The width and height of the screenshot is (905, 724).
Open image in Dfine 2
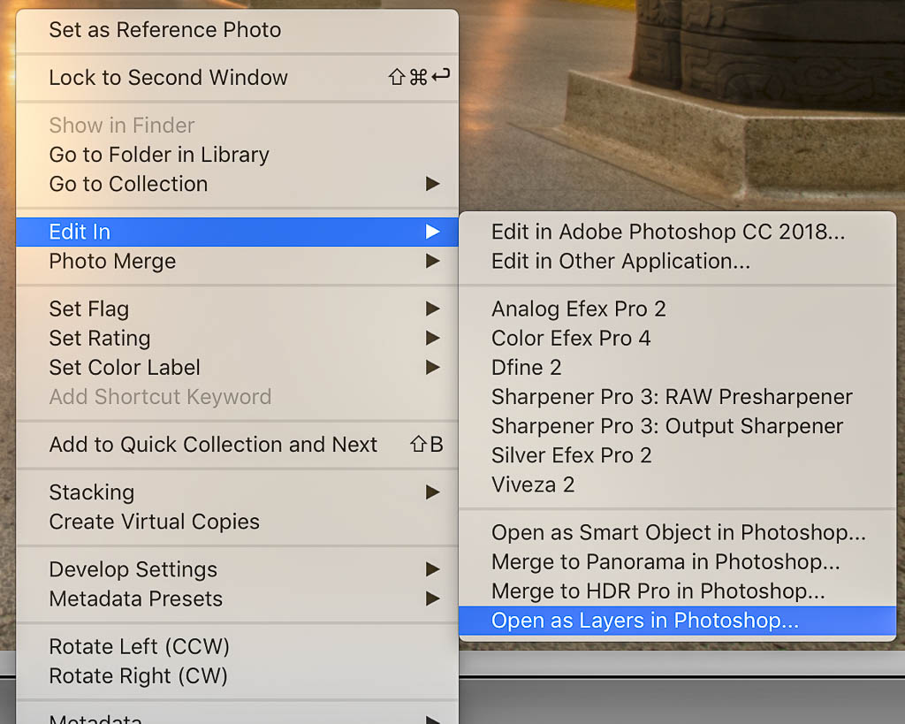click(x=526, y=368)
